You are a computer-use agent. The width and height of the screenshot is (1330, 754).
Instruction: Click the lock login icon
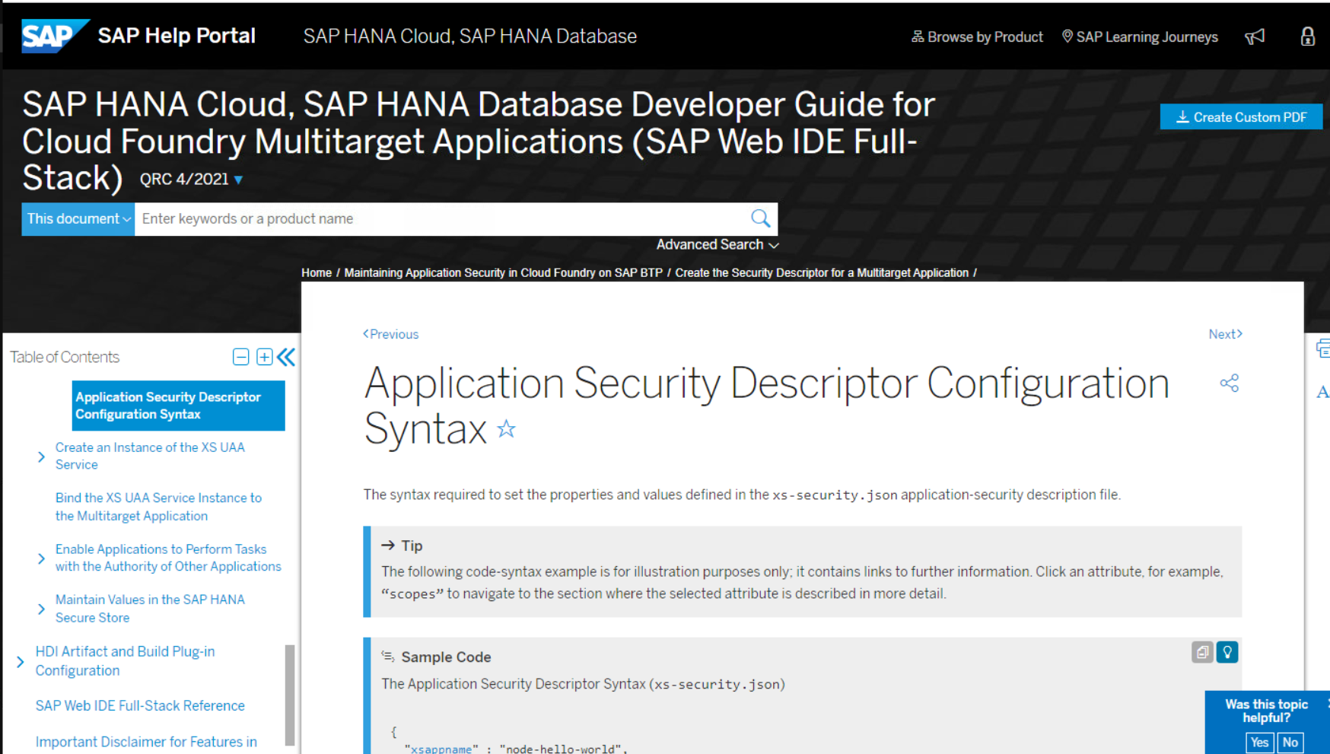coord(1307,37)
